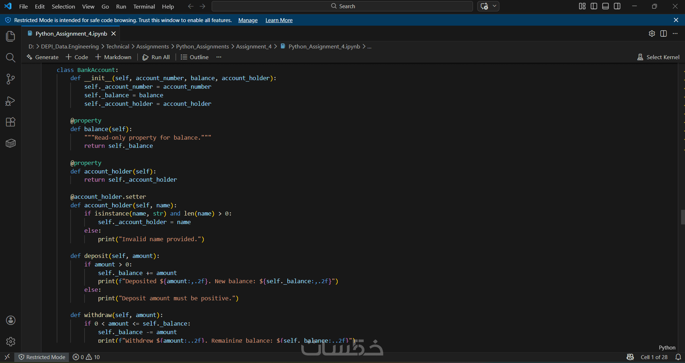
Task: Open the Select Kernel picker
Action: [x=658, y=57]
